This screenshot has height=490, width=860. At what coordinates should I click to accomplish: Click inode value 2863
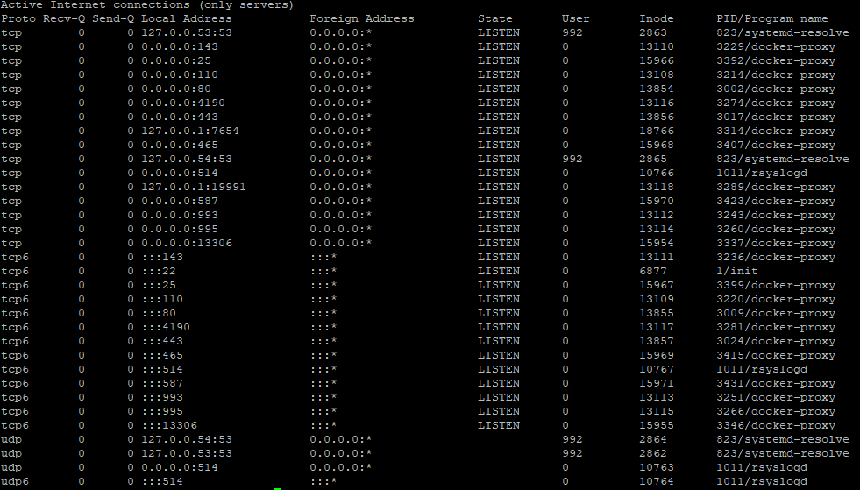653,33
